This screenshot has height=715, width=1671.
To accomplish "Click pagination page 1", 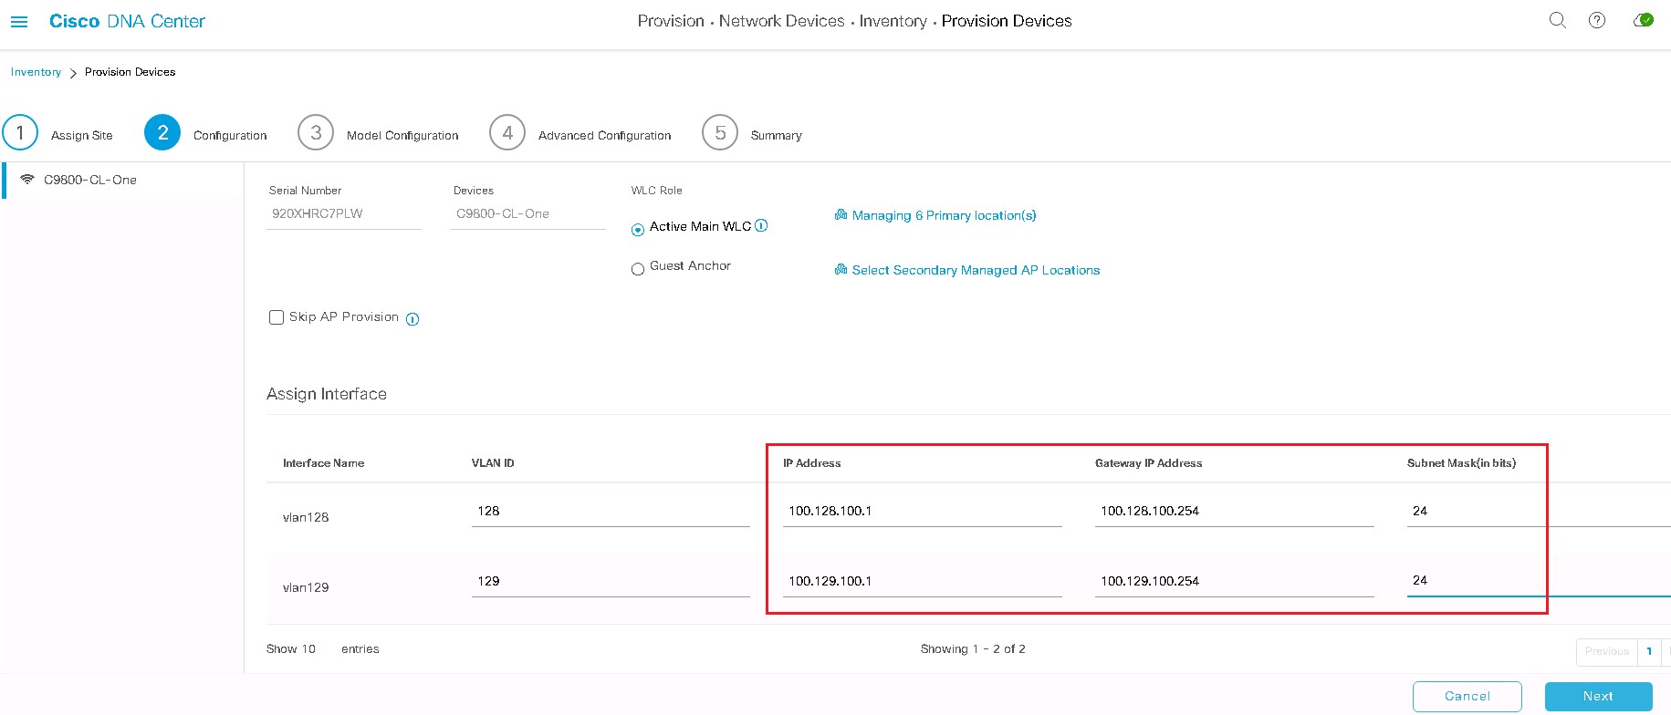I will tap(1649, 651).
